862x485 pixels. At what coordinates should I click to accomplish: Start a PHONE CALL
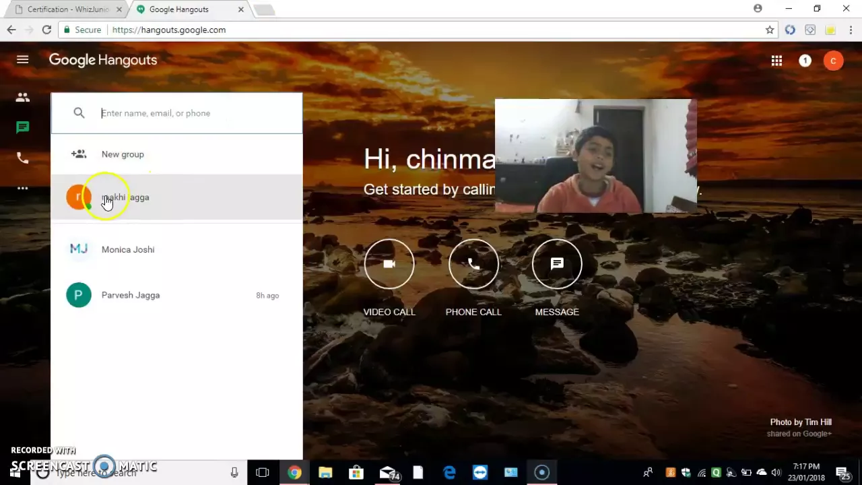tap(473, 264)
